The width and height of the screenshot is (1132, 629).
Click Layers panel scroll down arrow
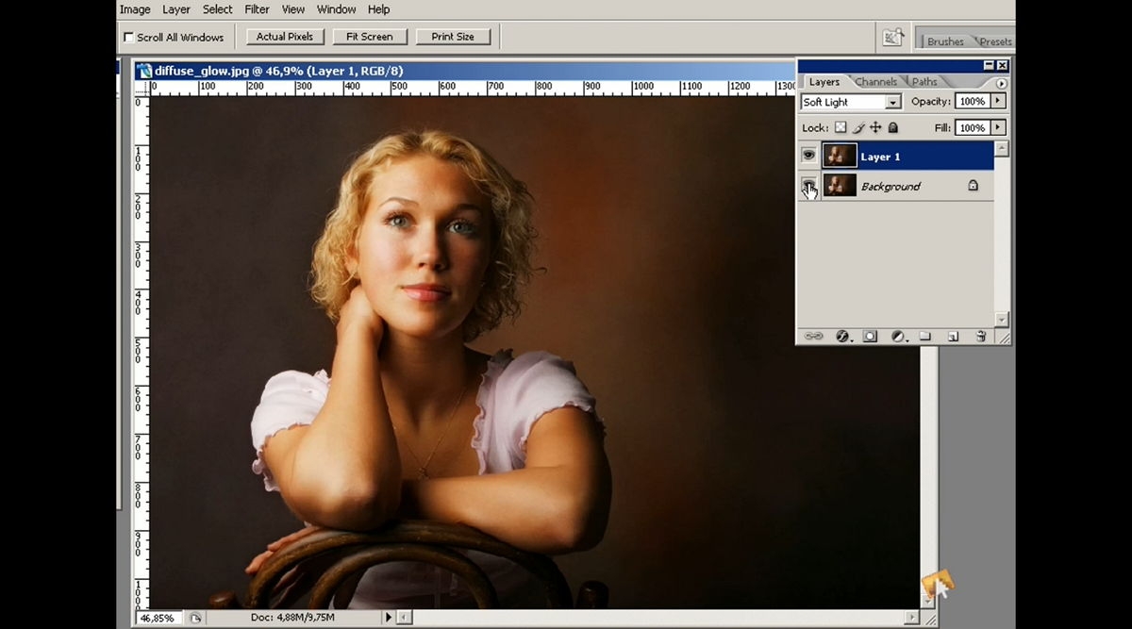pyautogui.click(x=1002, y=319)
